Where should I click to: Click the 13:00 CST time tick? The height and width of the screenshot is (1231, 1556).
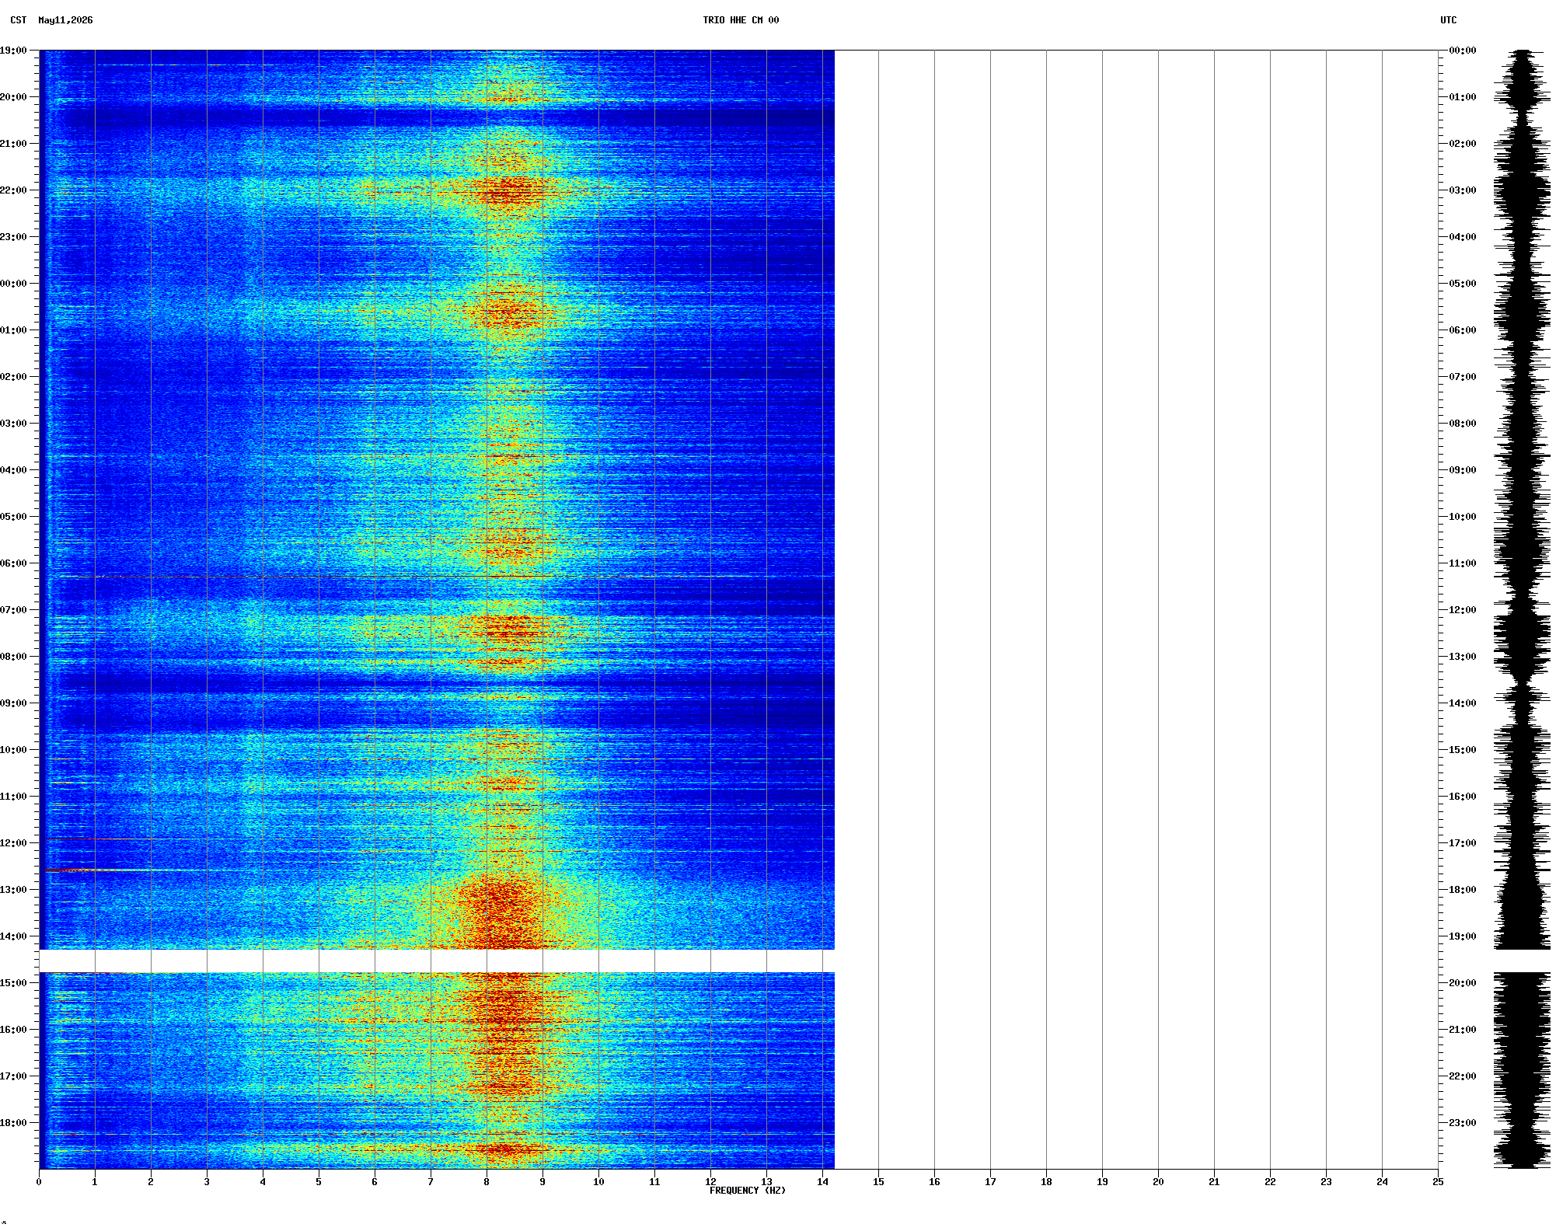[x=13, y=890]
